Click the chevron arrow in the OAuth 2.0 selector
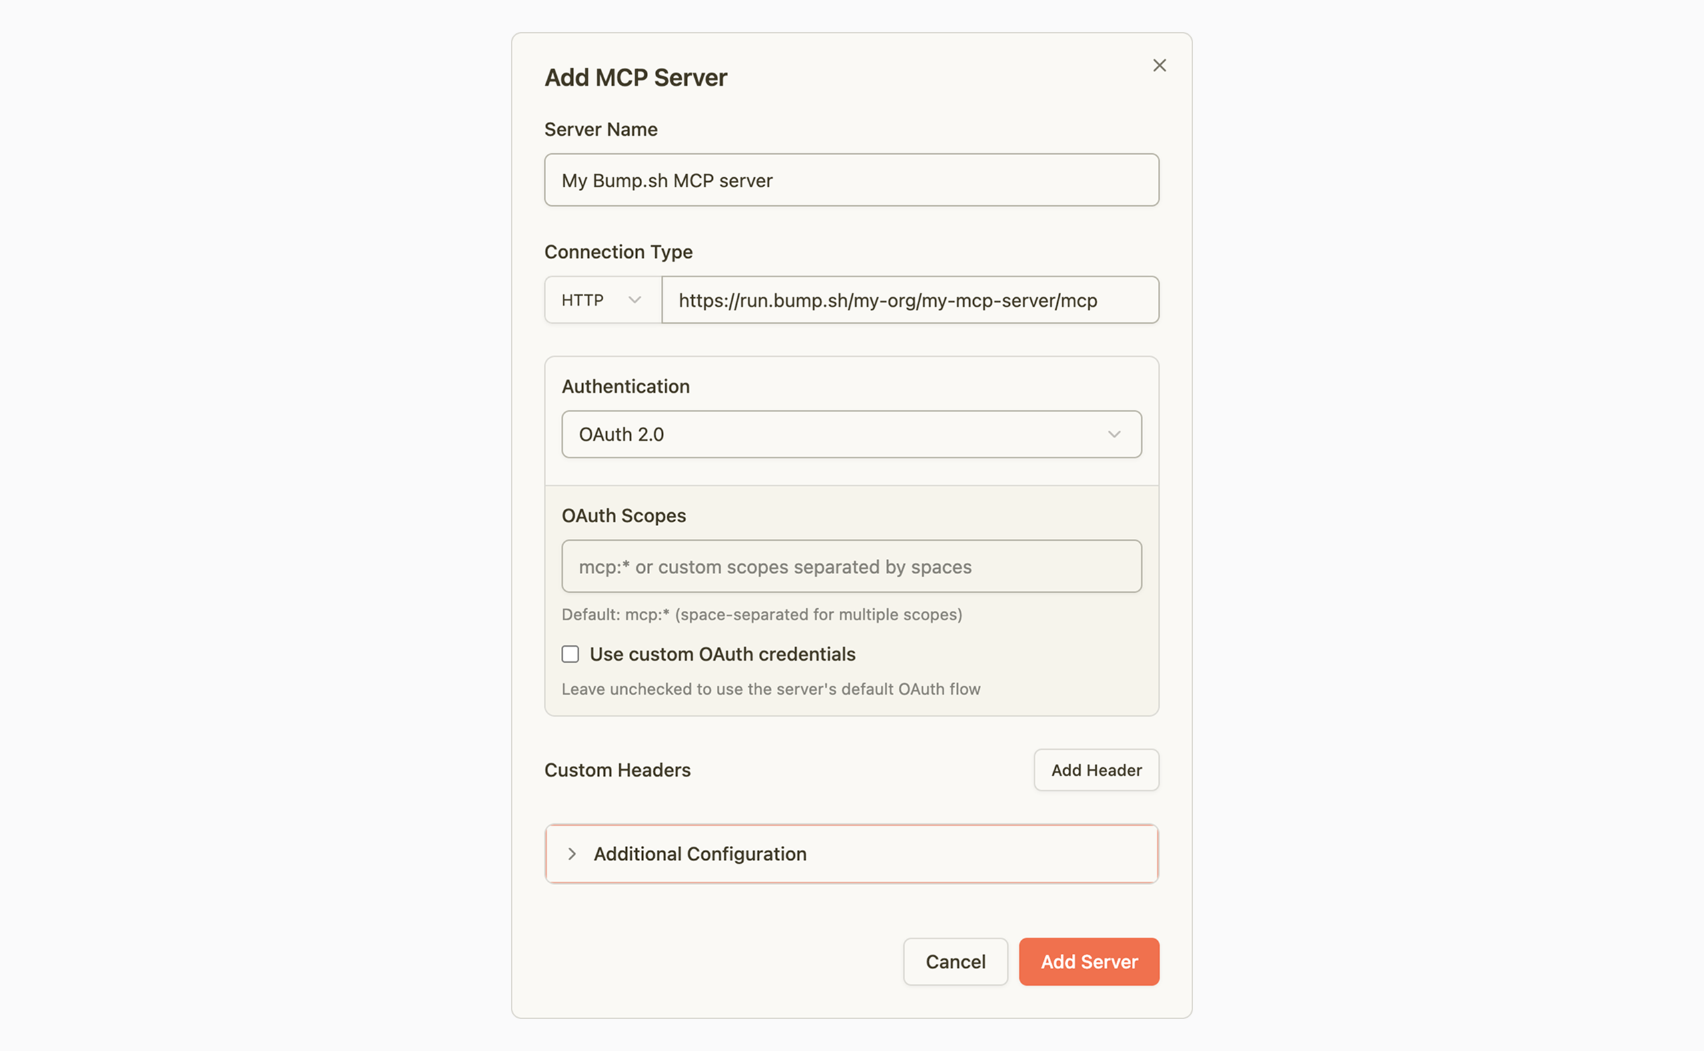The height and width of the screenshot is (1051, 1704). click(x=1114, y=434)
